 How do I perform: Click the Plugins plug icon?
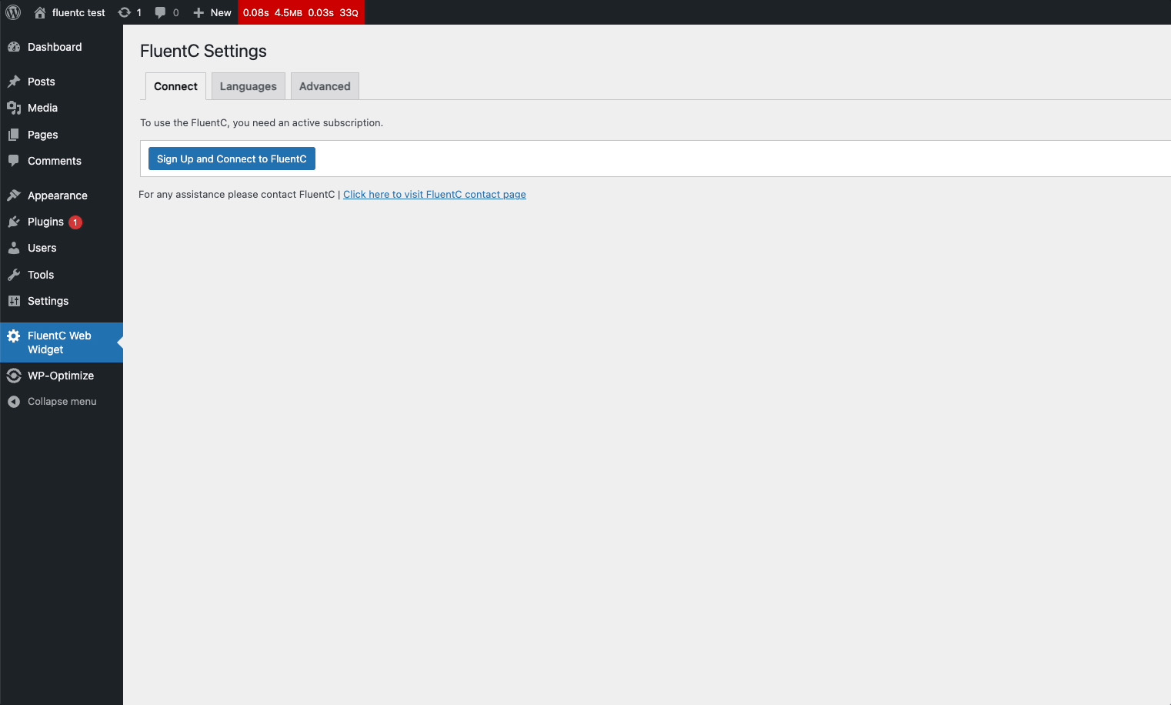click(14, 222)
